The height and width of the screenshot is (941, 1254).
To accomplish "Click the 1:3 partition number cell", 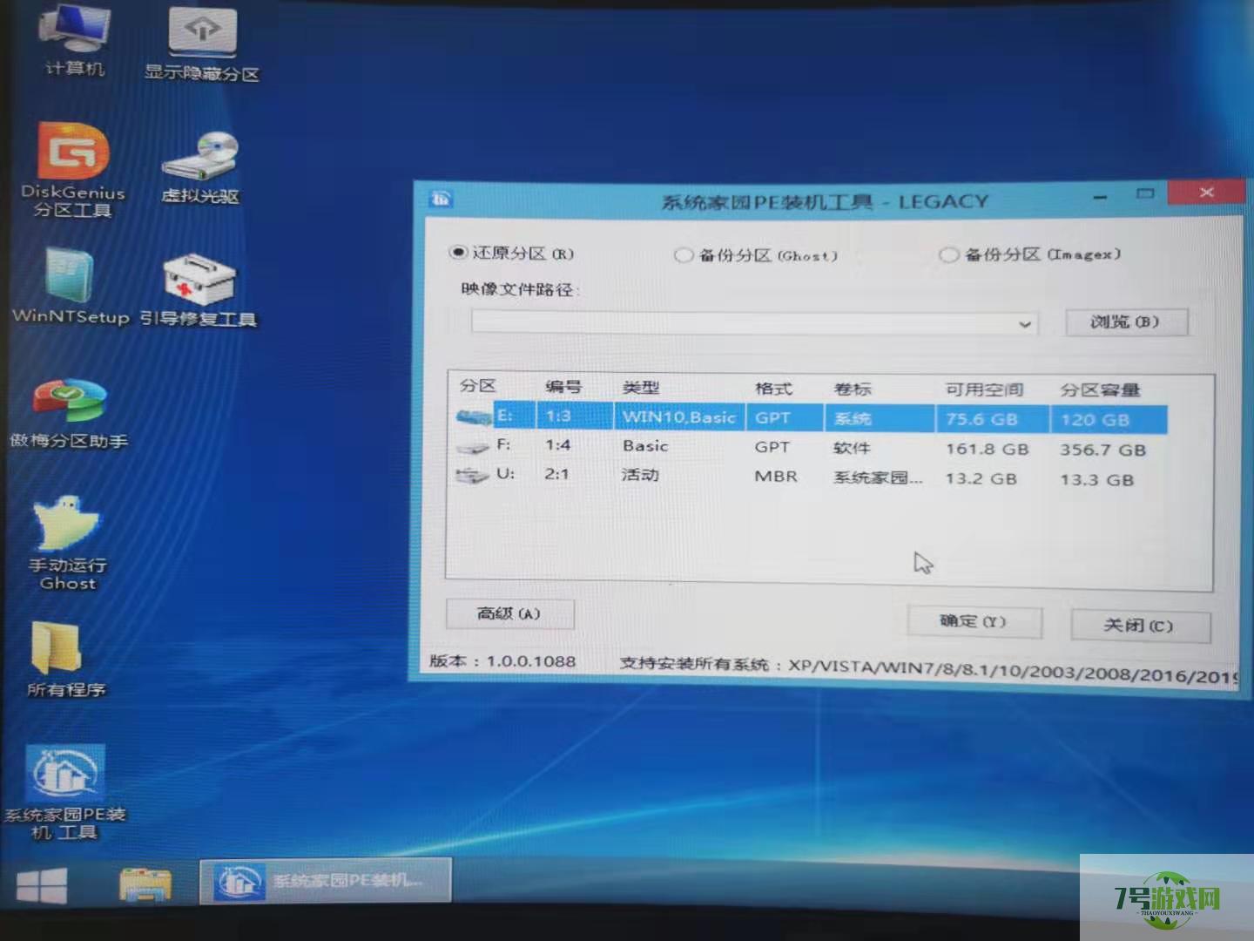I will [x=557, y=416].
